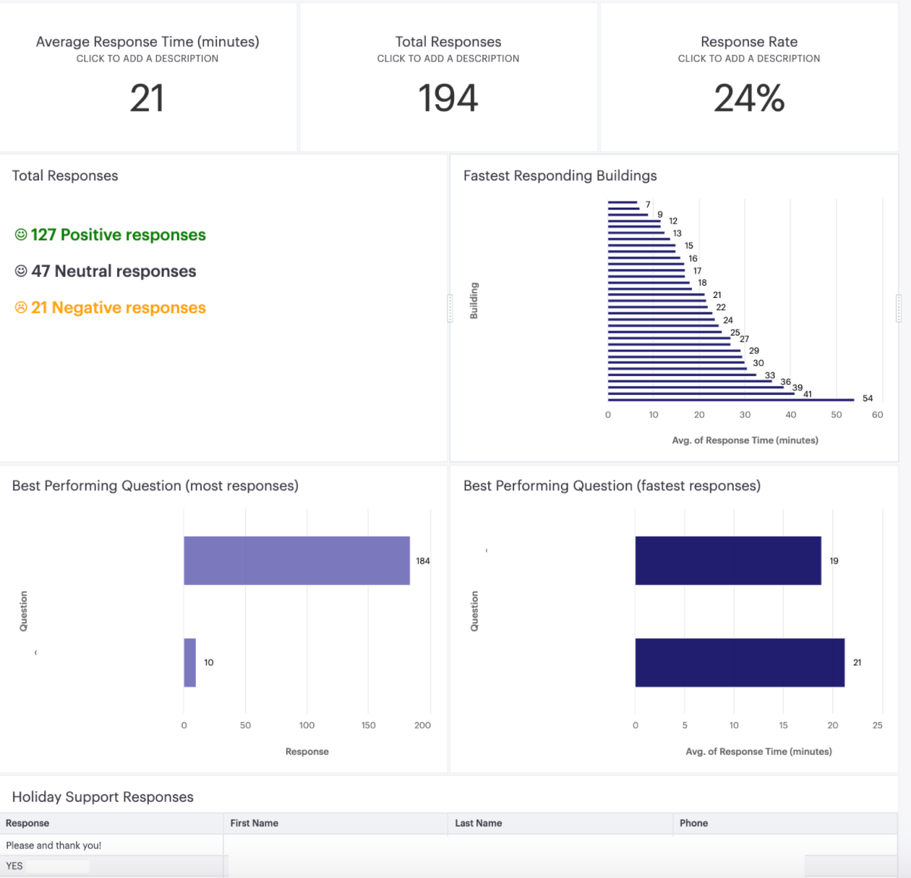The height and width of the screenshot is (878, 911).
Task: Click the x-axis title under the fastest responses chart
Action: click(x=759, y=752)
